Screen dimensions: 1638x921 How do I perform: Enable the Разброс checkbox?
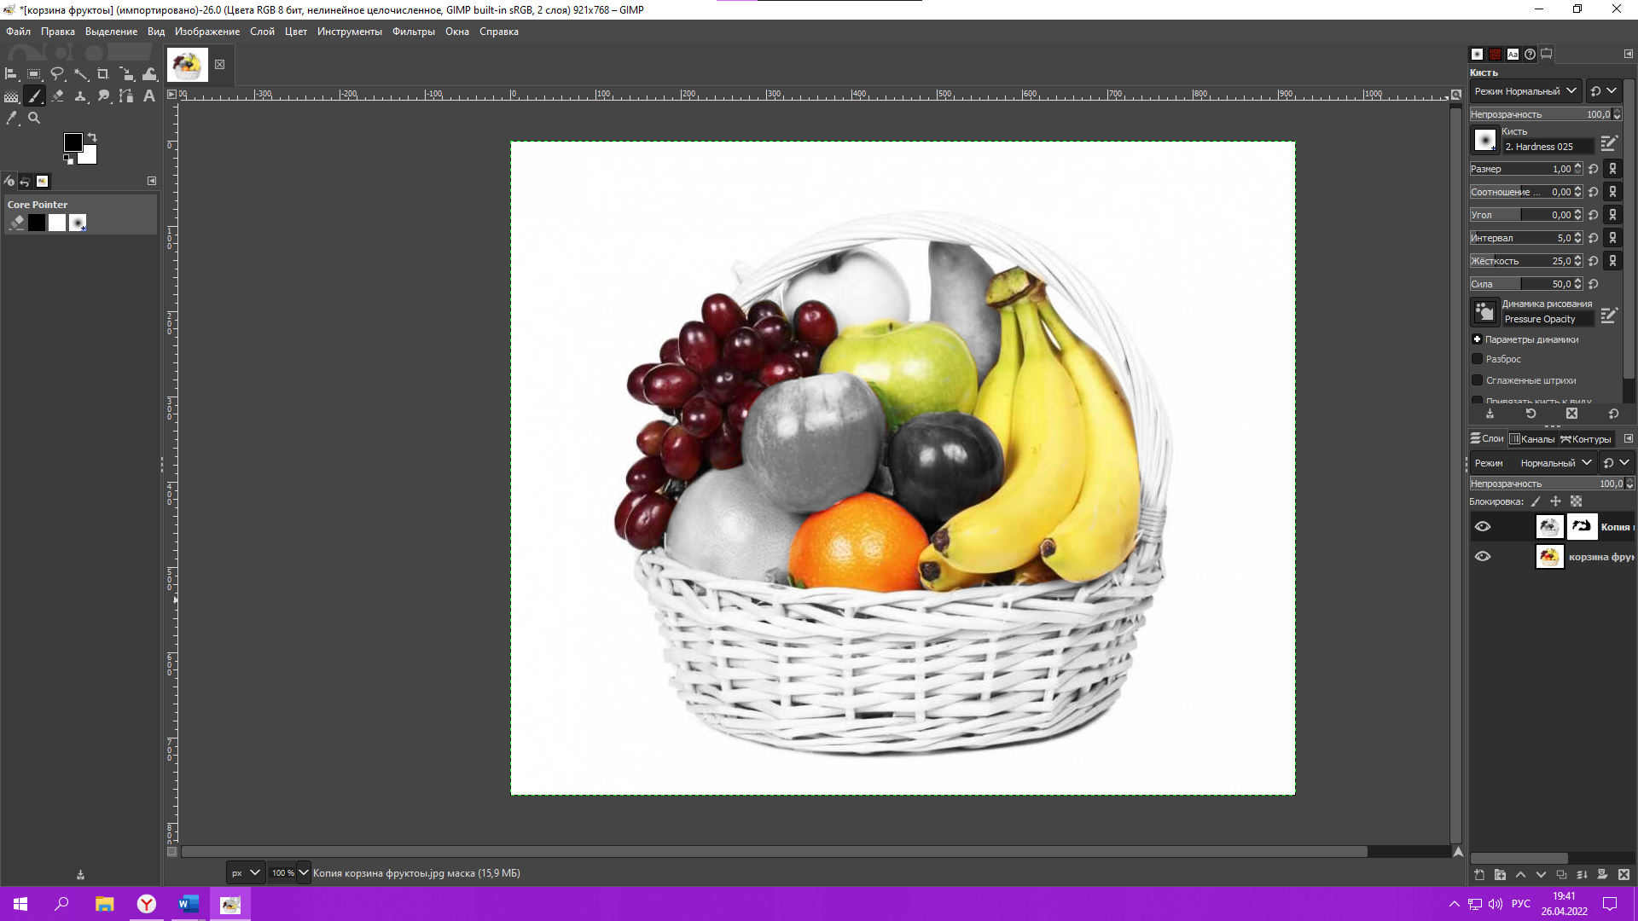point(1478,359)
